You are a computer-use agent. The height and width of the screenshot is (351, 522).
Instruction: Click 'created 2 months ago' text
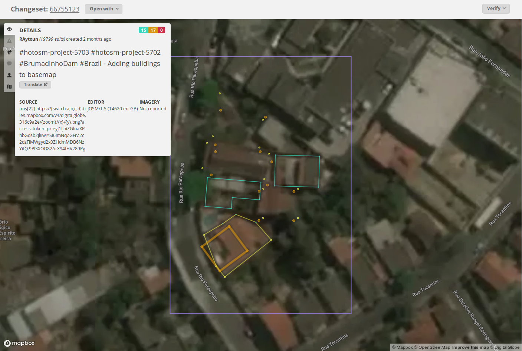(x=89, y=39)
